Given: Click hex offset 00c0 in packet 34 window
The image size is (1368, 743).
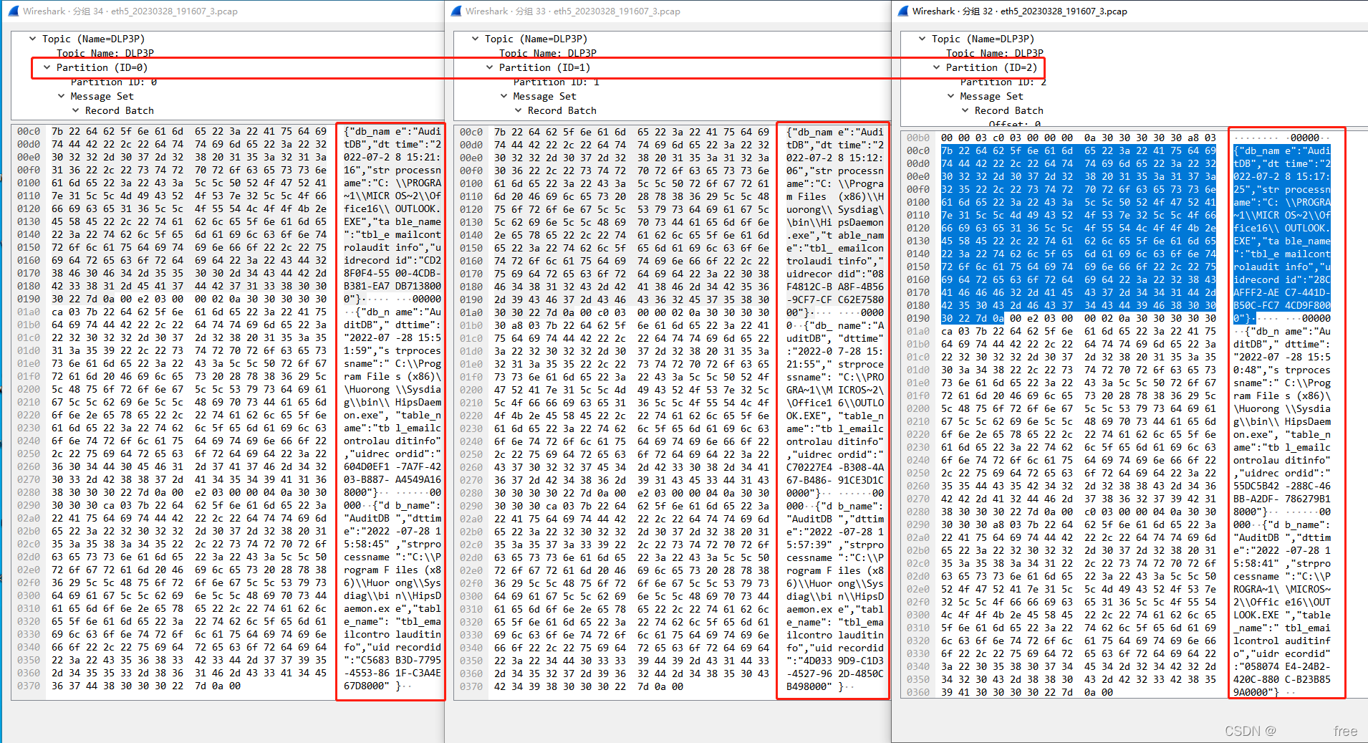Looking at the screenshot, I should (29, 132).
